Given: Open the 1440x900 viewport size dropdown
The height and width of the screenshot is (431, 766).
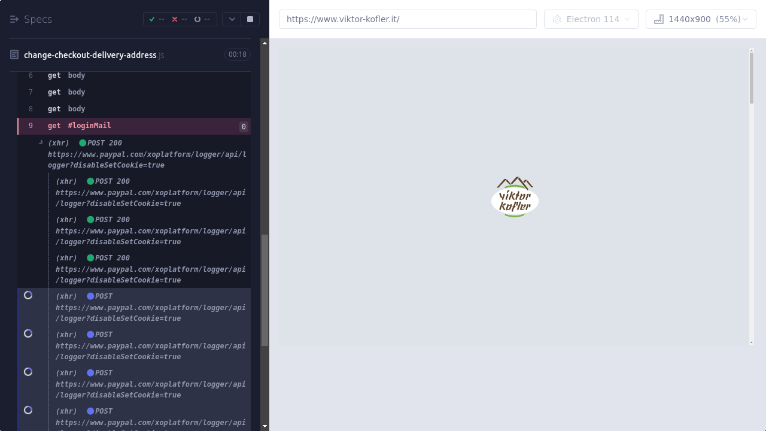Looking at the screenshot, I should point(701,19).
